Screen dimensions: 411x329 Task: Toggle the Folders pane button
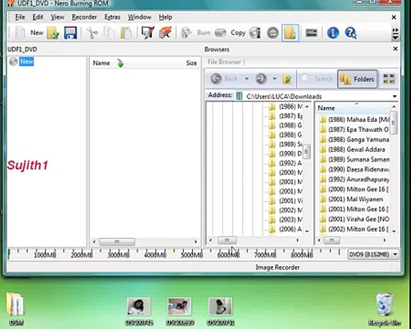tap(357, 79)
